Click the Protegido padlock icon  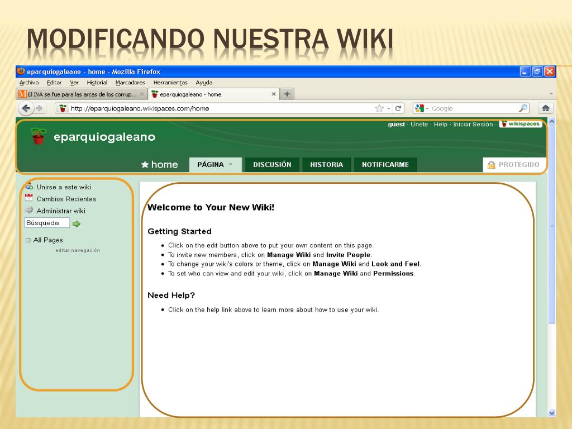[x=492, y=165]
